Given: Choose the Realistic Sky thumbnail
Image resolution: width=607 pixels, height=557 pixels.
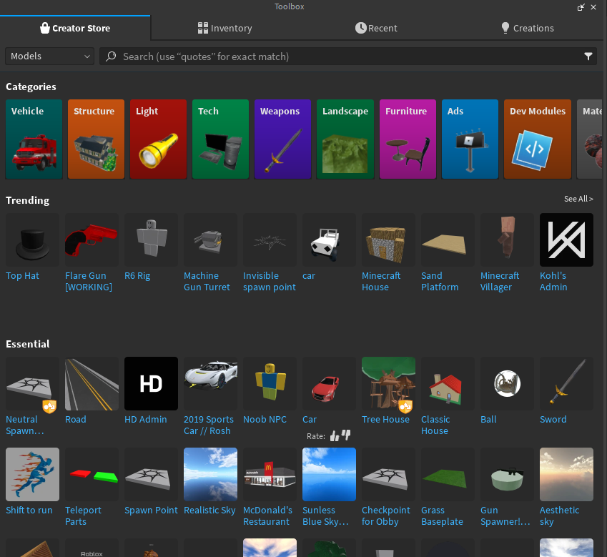Looking at the screenshot, I should (211, 475).
